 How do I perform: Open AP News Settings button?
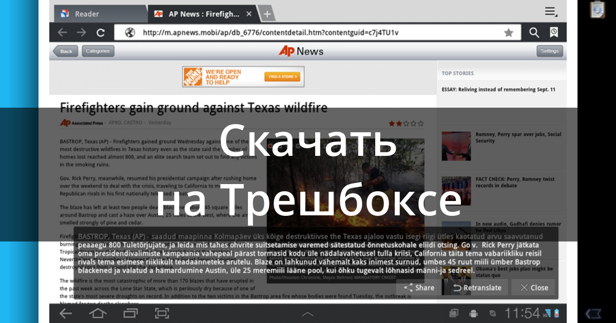coord(549,51)
